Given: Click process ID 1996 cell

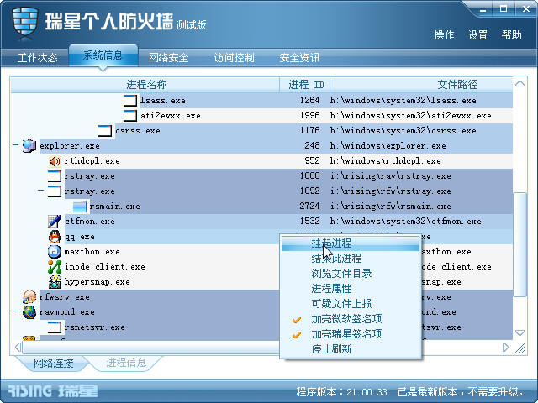Looking at the screenshot, I should 310,116.
